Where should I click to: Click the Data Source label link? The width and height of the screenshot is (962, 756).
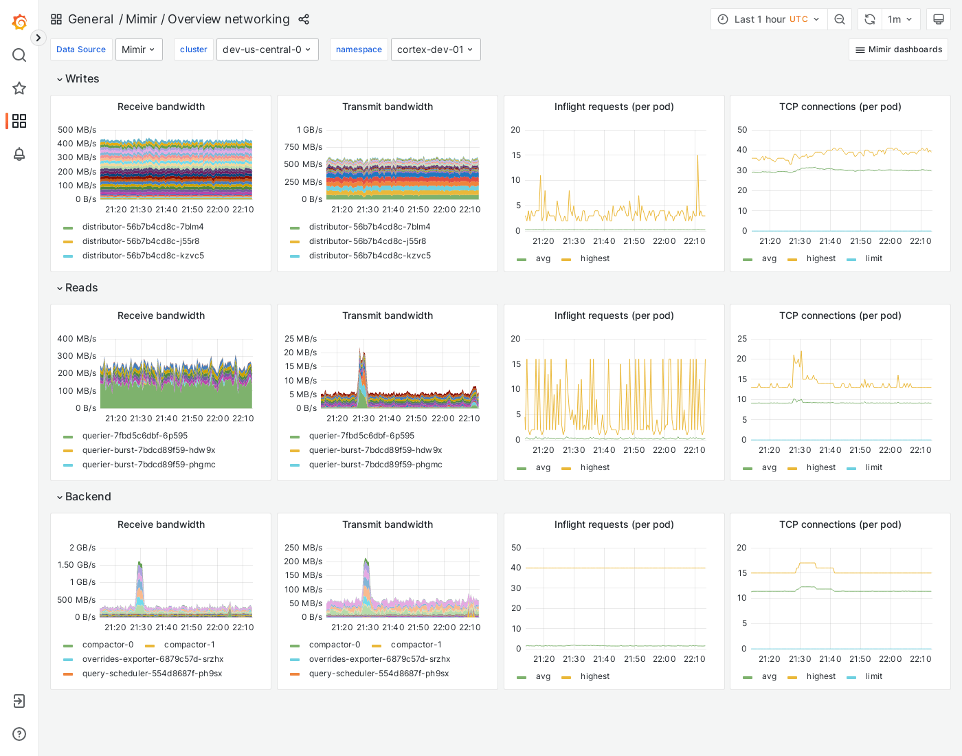81,49
